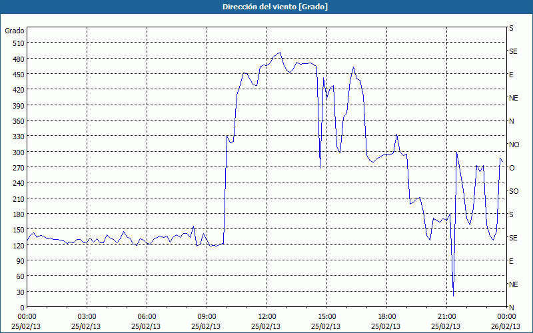This screenshot has width=533, height=333.
Task: Select the "30" y-axis value
Action: (x=20, y=292)
